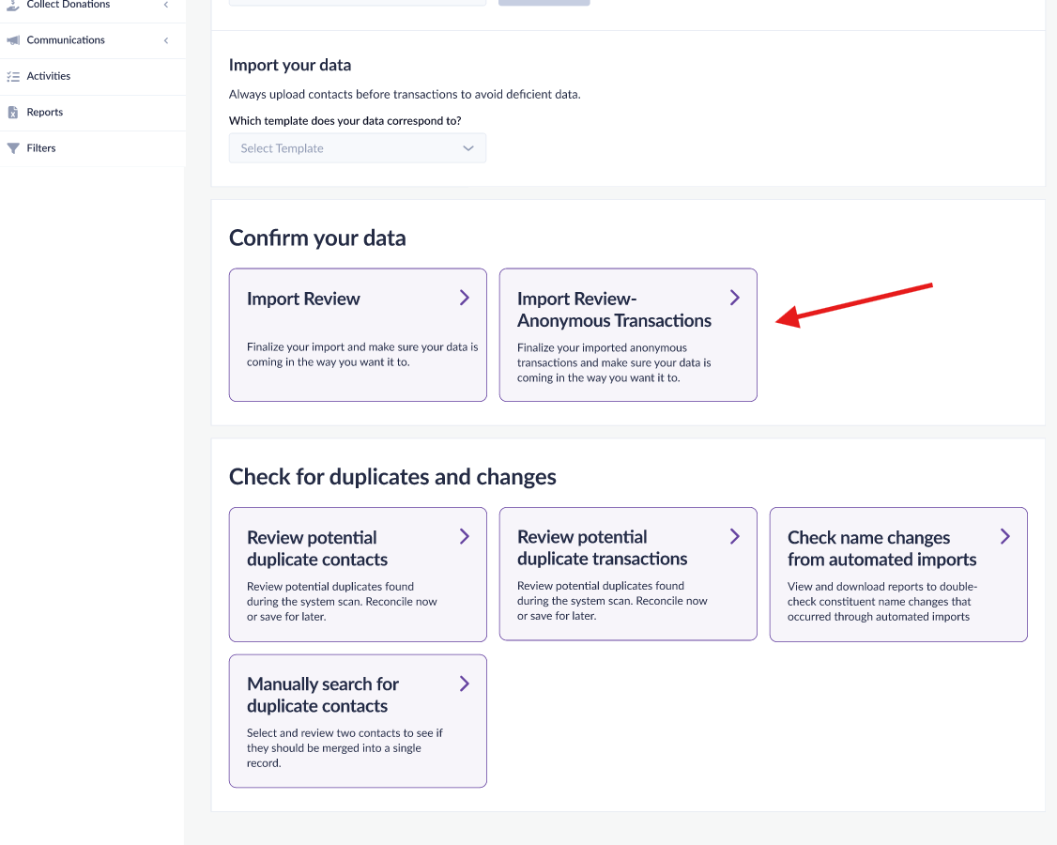This screenshot has height=845, width=1057.
Task: Click the Collect Donations hand icon
Action: point(13,5)
